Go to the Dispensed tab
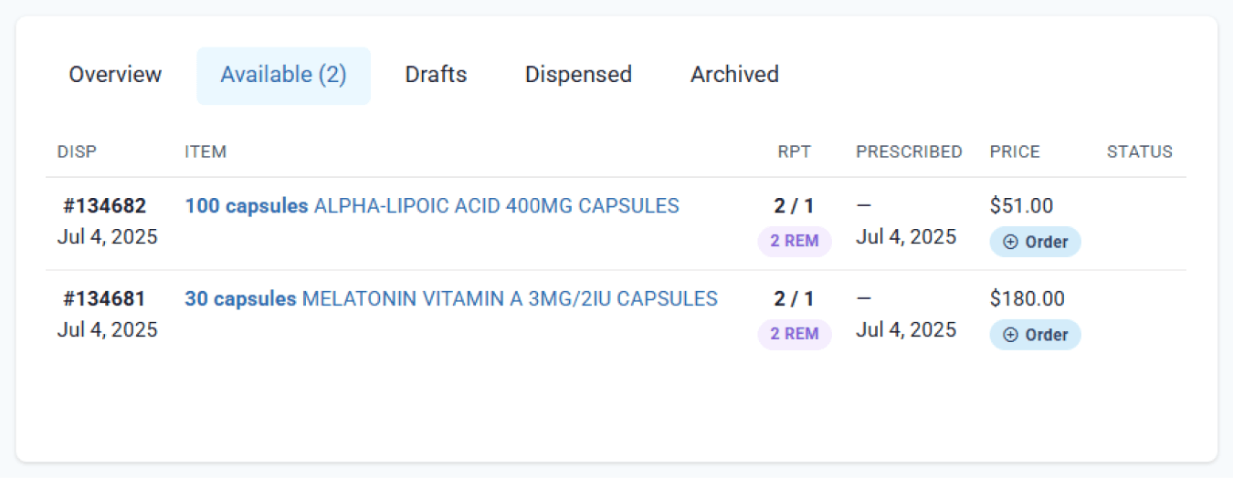This screenshot has width=1233, height=478. click(x=578, y=75)
